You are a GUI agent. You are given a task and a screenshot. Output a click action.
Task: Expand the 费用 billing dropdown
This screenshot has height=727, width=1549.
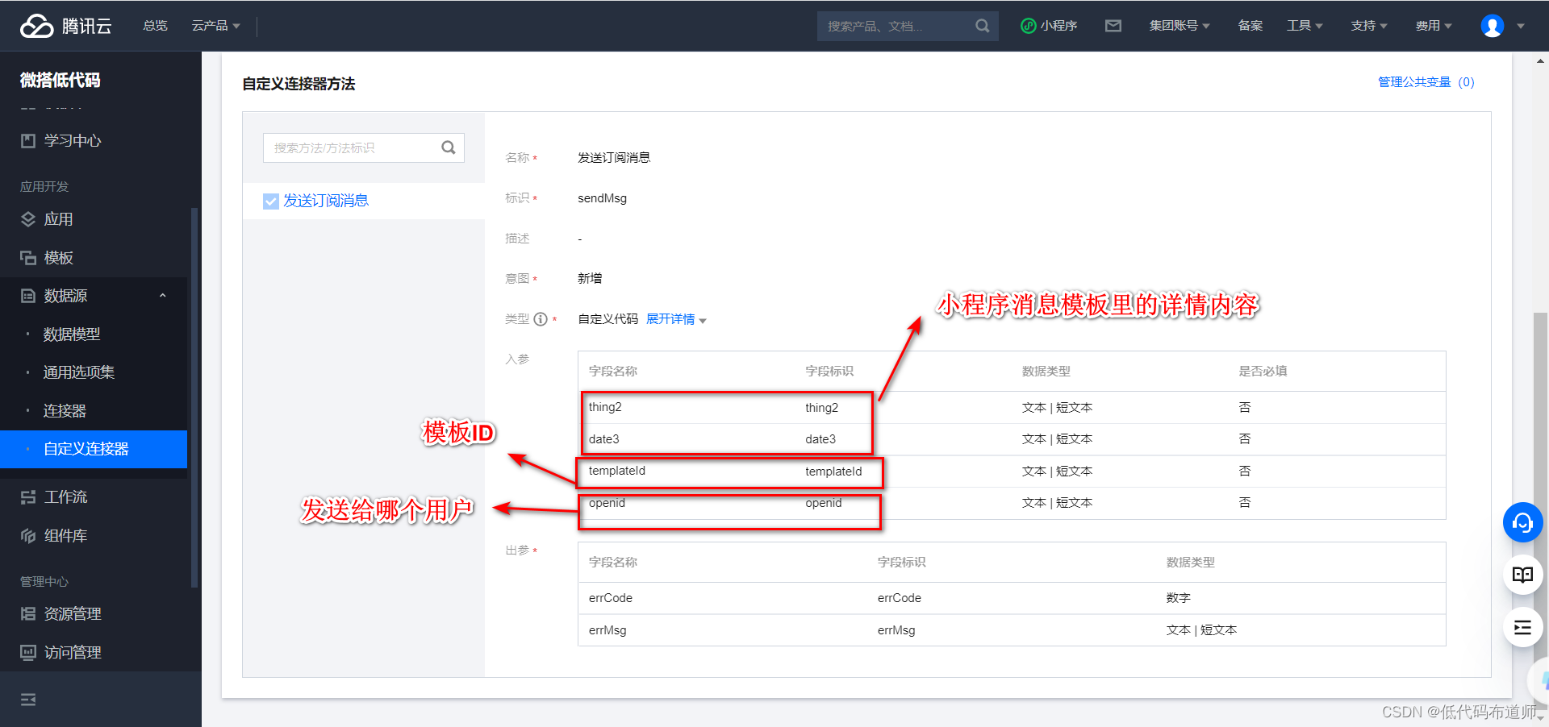1434,26
